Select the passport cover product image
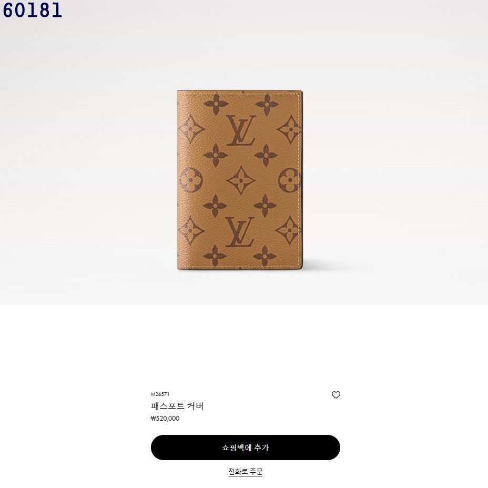 point(239,180)
